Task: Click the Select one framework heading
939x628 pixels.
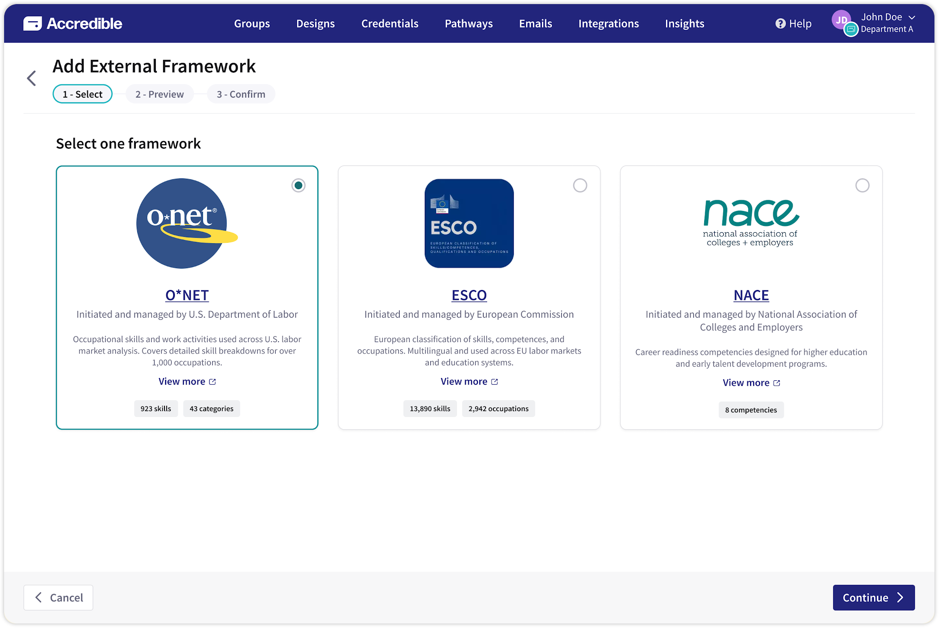Action: coord(128,143)
